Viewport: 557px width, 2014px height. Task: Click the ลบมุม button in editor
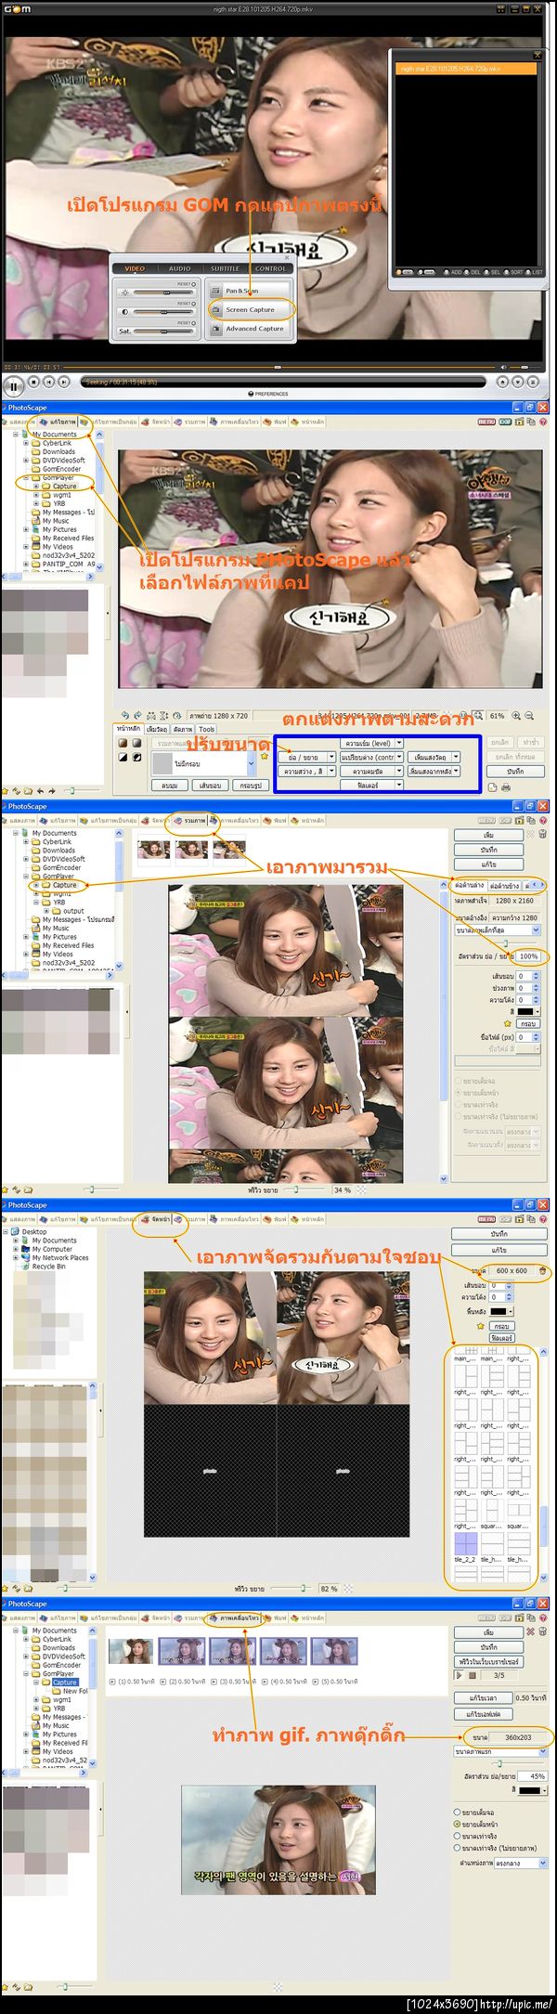click(170, 786)
